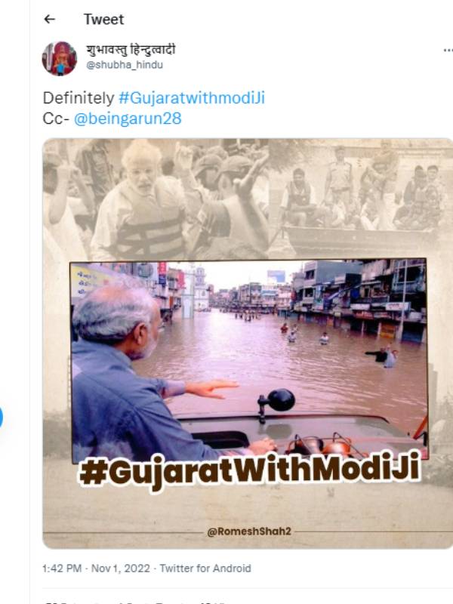Screen dimensions: 453x604
Task: Open the author's round profile picture
Action: (60, 59)
